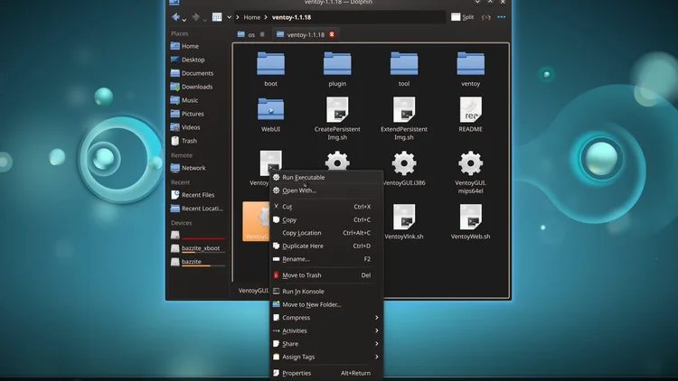Click the back navigation arrow
Image resolution: width=678 pixels, height=381 pixels.
click(175, 17)
